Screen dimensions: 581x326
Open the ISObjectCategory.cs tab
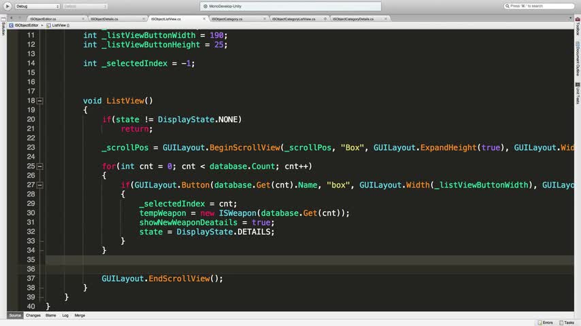click(227, 19)
